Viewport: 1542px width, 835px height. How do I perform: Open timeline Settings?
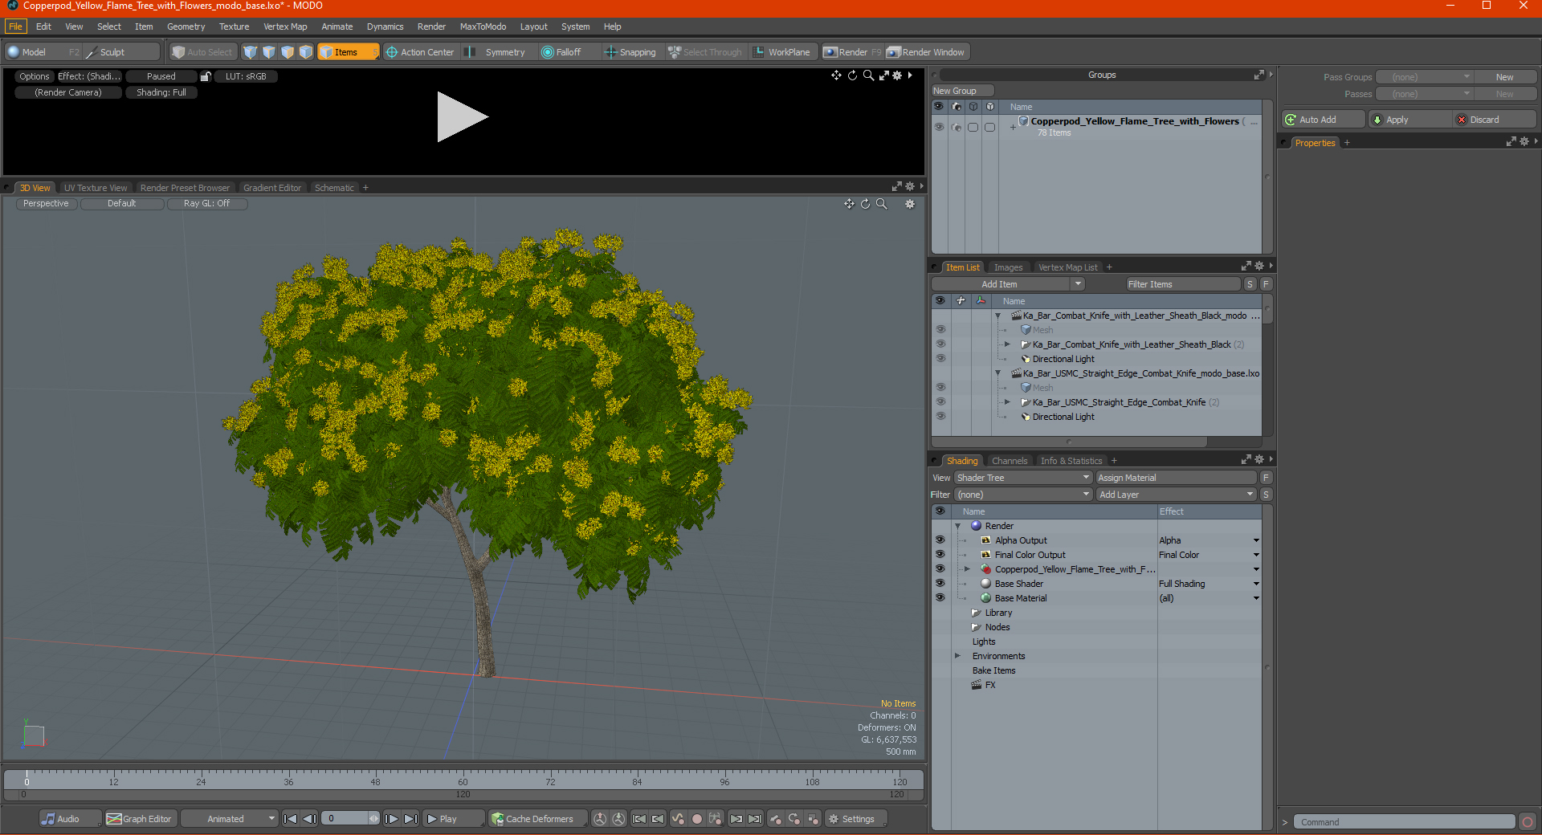(x=856, y=819)
